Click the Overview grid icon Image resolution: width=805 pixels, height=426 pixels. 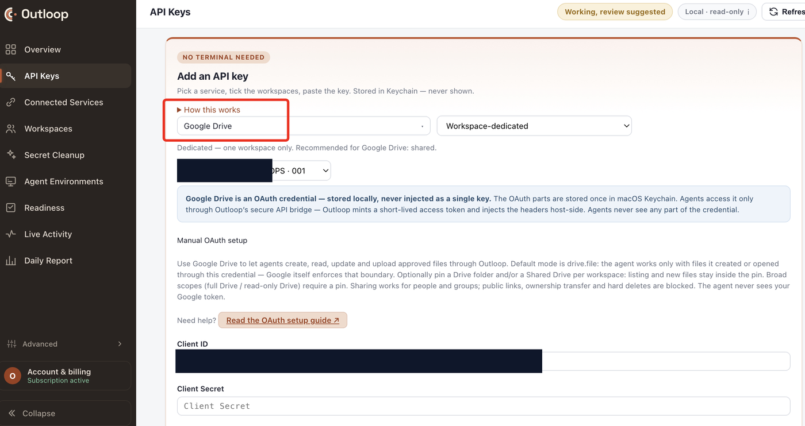[x=11, y=49]
